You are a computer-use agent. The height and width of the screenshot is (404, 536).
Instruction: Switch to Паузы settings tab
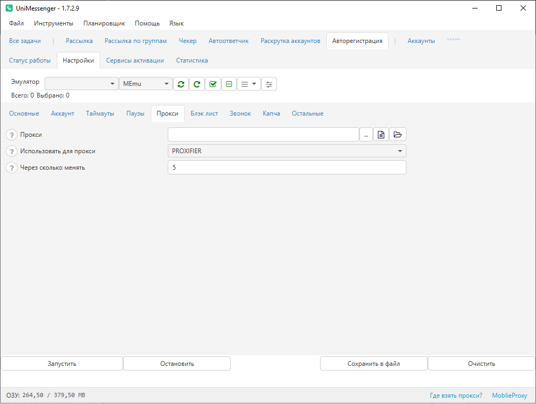click(135, 113)
